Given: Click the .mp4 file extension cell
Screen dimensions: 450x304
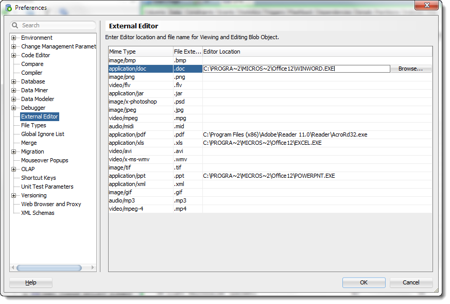Looking at the screenshot, I should click(188, 209).
